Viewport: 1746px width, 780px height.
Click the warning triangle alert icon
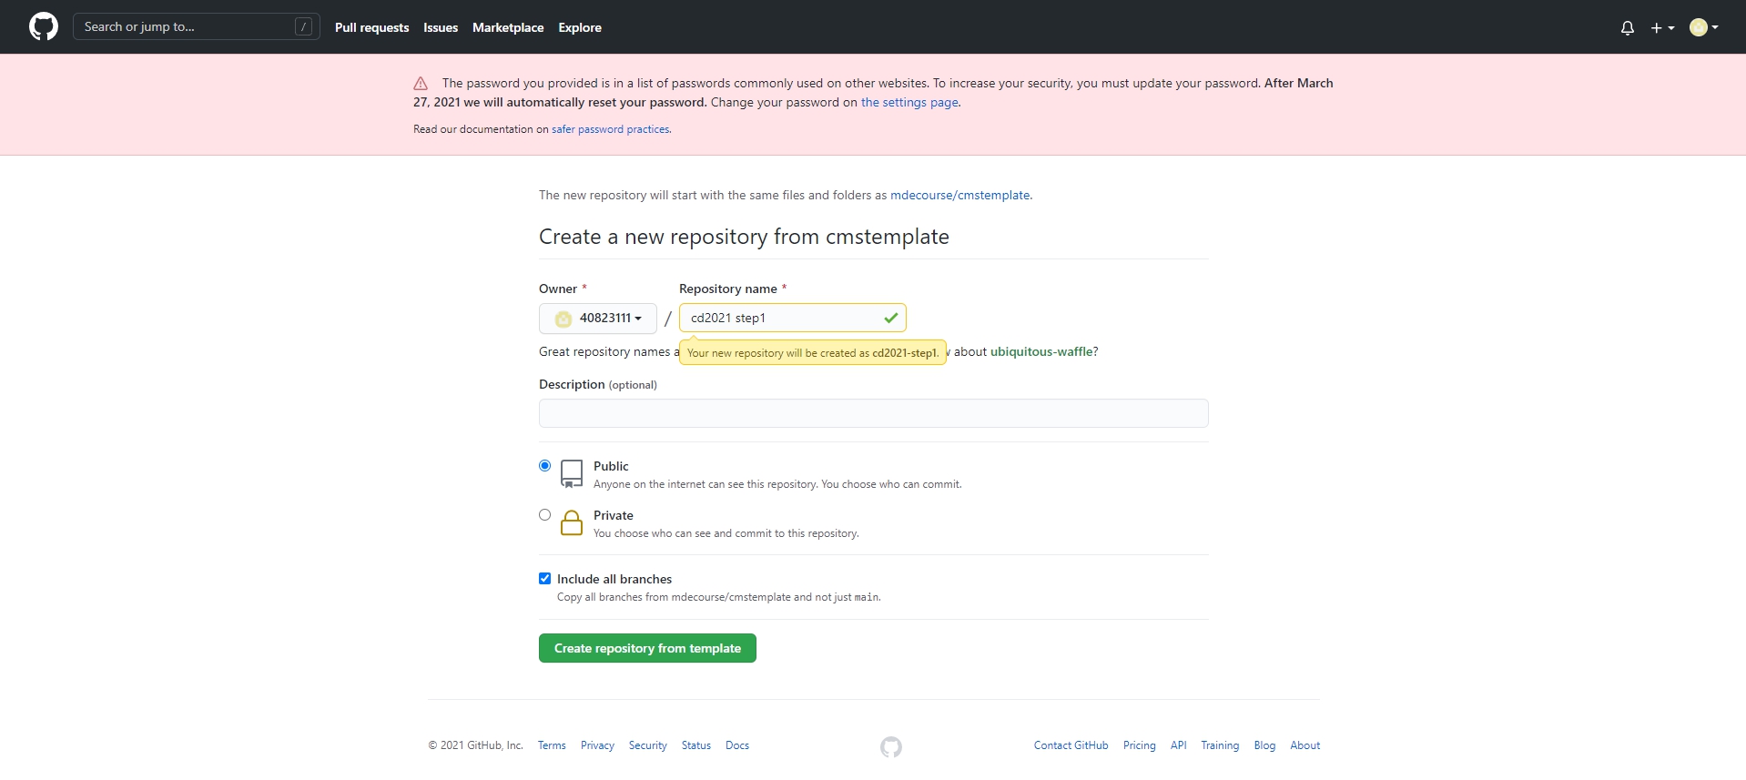(421, 83)
